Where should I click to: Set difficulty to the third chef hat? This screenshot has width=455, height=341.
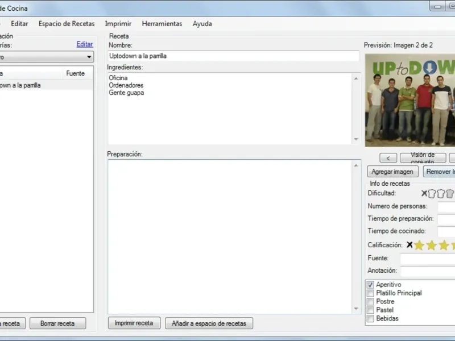[450, 193]
